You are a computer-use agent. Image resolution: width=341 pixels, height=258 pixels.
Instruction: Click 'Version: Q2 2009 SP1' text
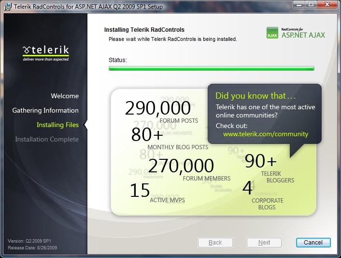pos(29,241)
